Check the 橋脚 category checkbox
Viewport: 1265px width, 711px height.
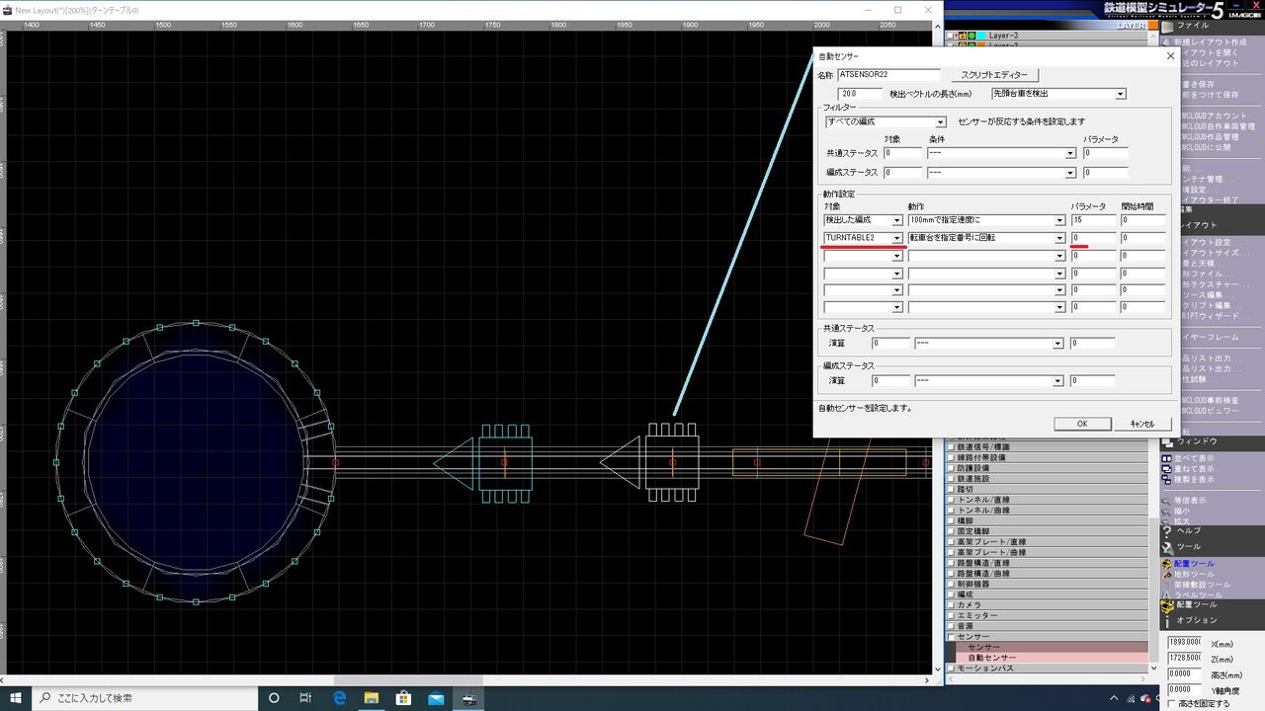[x=952, y=520]
